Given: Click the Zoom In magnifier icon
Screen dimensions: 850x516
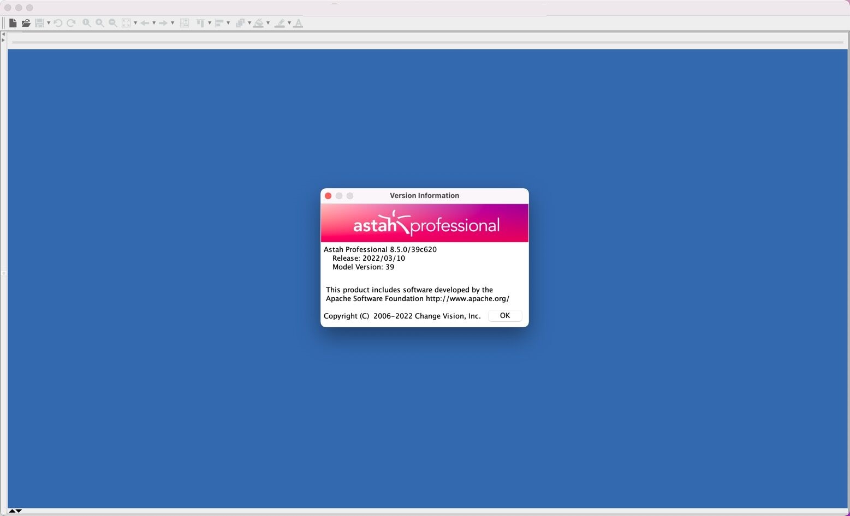Looking at the screenshot, I should tap(99, 23).
